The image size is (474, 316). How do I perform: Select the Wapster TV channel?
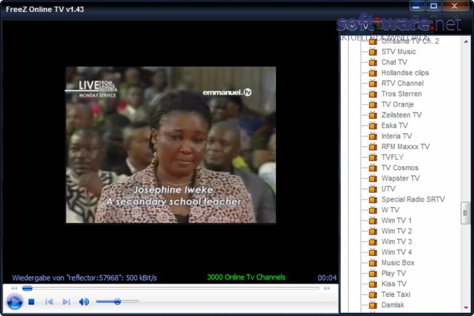[x=401, y=178]
